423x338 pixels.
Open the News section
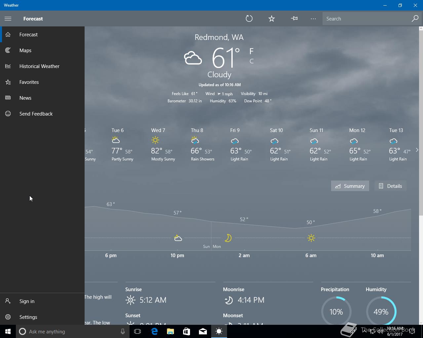(x=42, y=98)
